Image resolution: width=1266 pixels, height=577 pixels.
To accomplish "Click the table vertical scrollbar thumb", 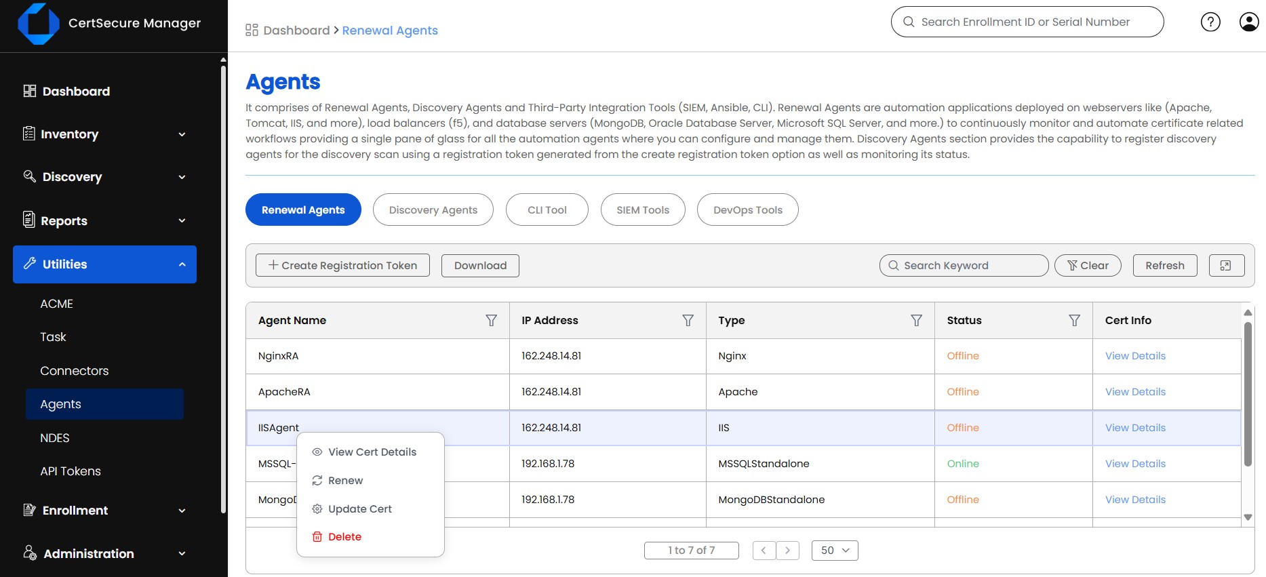I will [x=1248, y=393].
